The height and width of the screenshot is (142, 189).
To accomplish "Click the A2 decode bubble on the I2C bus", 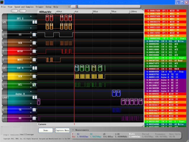I will click(76, 68).
